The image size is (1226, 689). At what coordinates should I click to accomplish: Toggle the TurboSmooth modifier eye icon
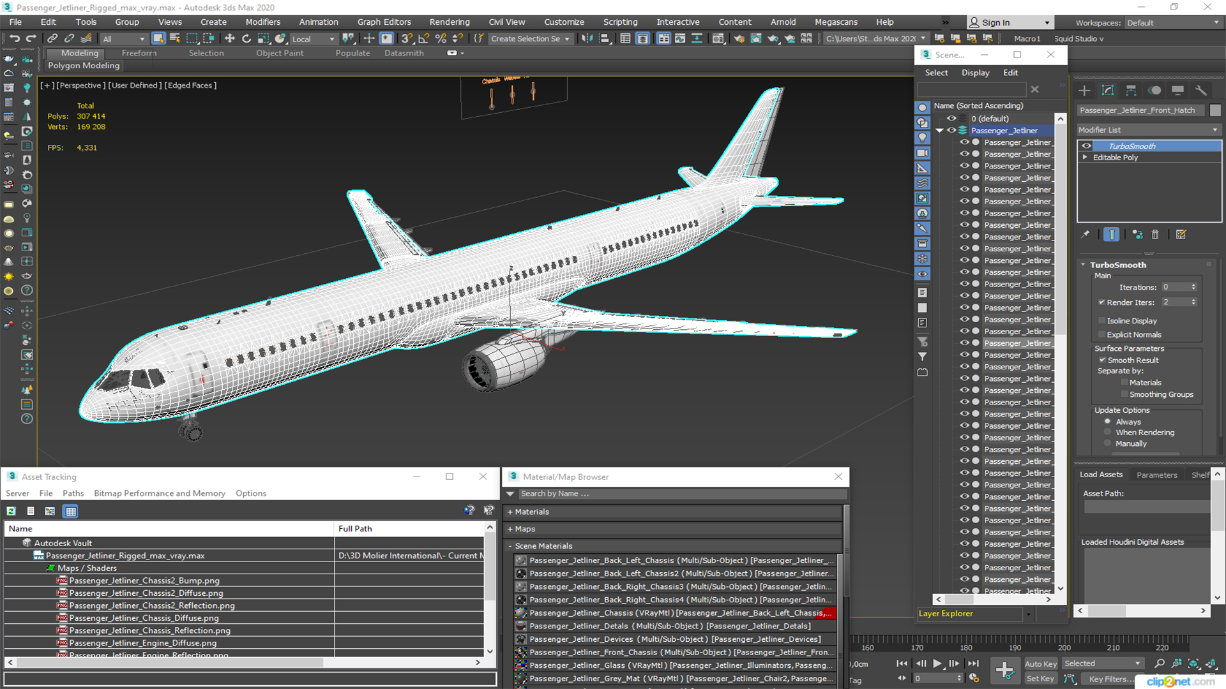point(1086,146)
